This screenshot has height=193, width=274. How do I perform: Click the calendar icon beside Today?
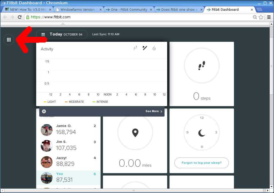tap(43, 34)
